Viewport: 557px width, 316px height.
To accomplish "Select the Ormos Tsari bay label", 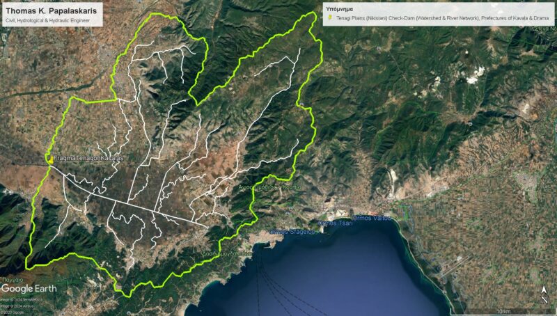I will [336, 223].
